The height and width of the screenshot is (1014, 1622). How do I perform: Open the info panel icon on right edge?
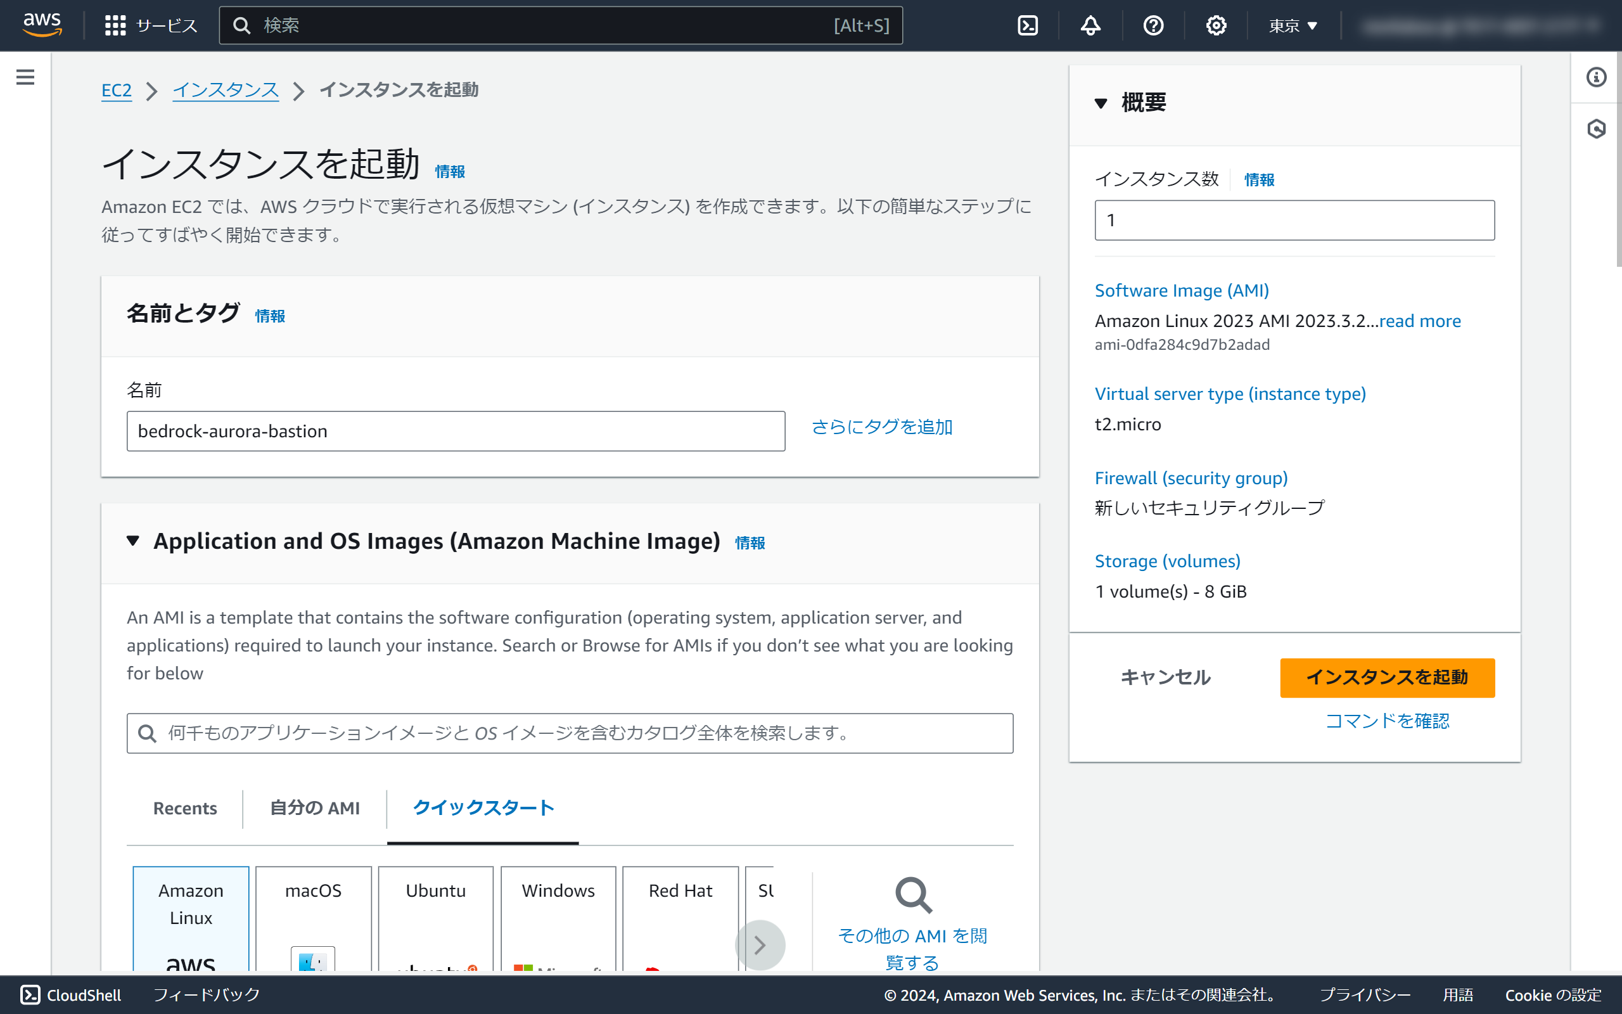click(1596, 77)
